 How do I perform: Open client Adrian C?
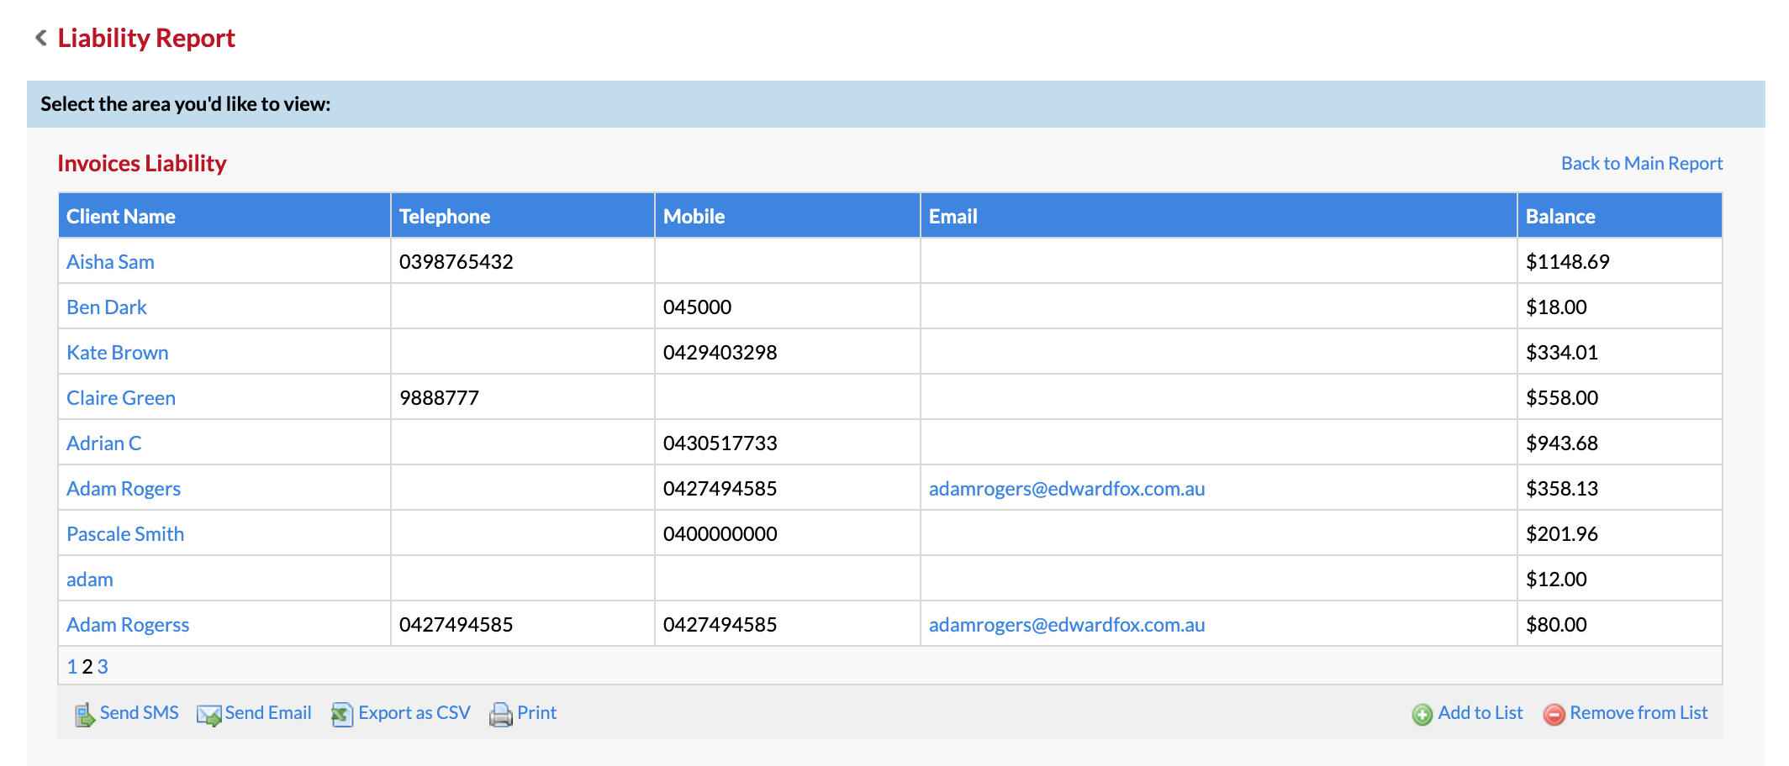pyautogui.click(x=104, y=443)
